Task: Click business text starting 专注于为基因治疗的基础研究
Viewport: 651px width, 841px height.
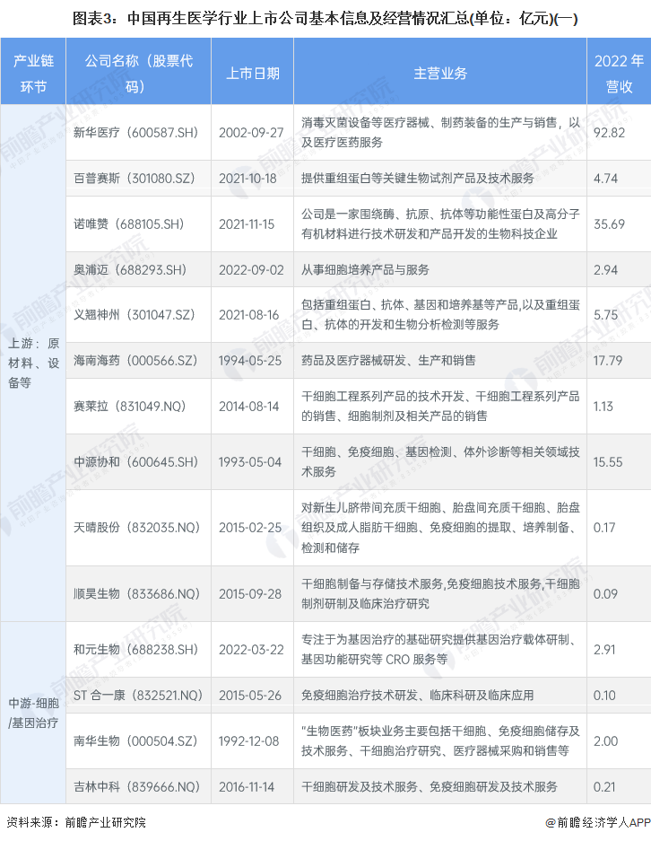Action: 440,650
